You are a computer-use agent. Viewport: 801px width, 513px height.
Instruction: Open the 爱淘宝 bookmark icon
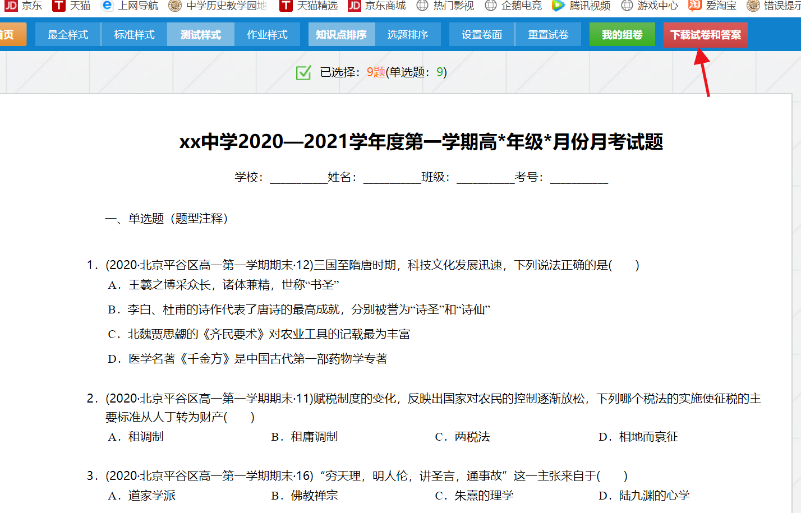point(694,6)
